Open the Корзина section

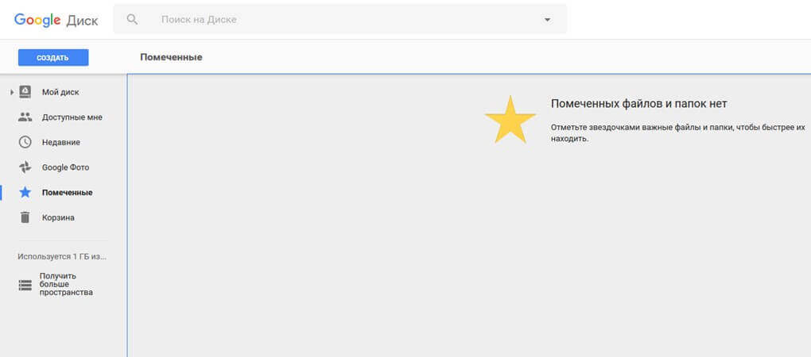point(58,217)
